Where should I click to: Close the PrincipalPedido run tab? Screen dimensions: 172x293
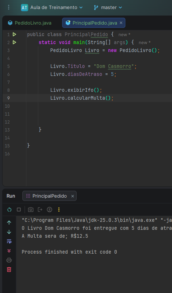73,196
